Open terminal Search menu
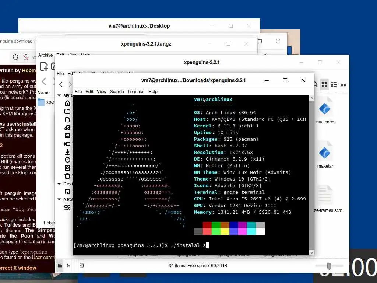This screenshot has width=377, height=283. click(x=117, y=92)
